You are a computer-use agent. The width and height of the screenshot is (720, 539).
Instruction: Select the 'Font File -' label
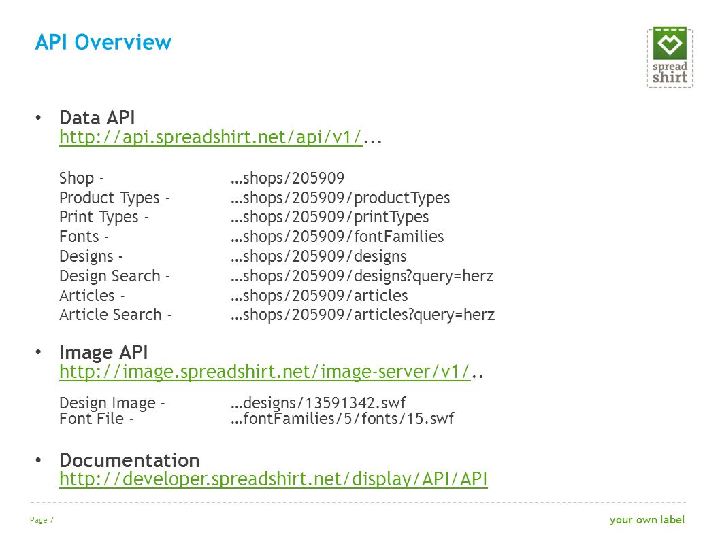click(97, 419)
